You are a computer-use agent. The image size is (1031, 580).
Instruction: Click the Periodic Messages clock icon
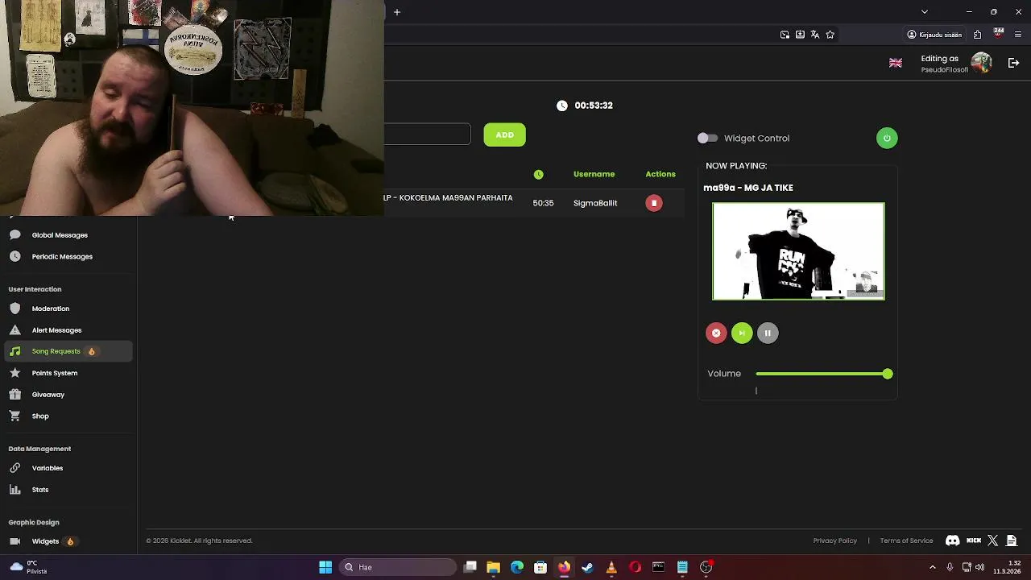tap(14, 257)
